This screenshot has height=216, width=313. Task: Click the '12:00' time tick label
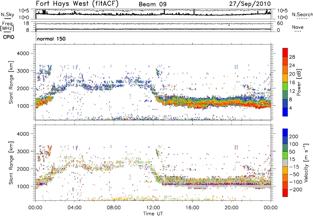(x=153, y=208)
